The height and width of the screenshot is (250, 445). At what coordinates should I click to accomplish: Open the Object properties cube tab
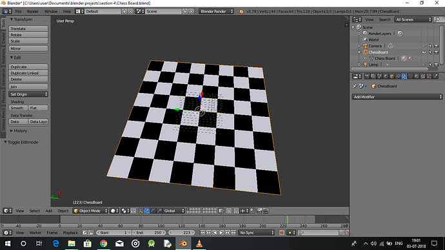click(x=392, y=76)
